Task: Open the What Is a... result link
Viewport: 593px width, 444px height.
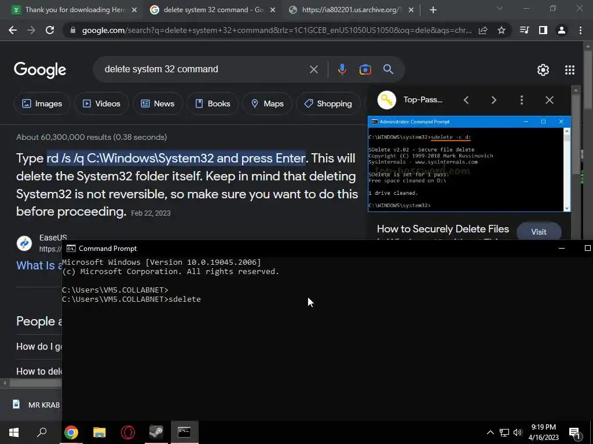Action: click(x=39, y=265)
